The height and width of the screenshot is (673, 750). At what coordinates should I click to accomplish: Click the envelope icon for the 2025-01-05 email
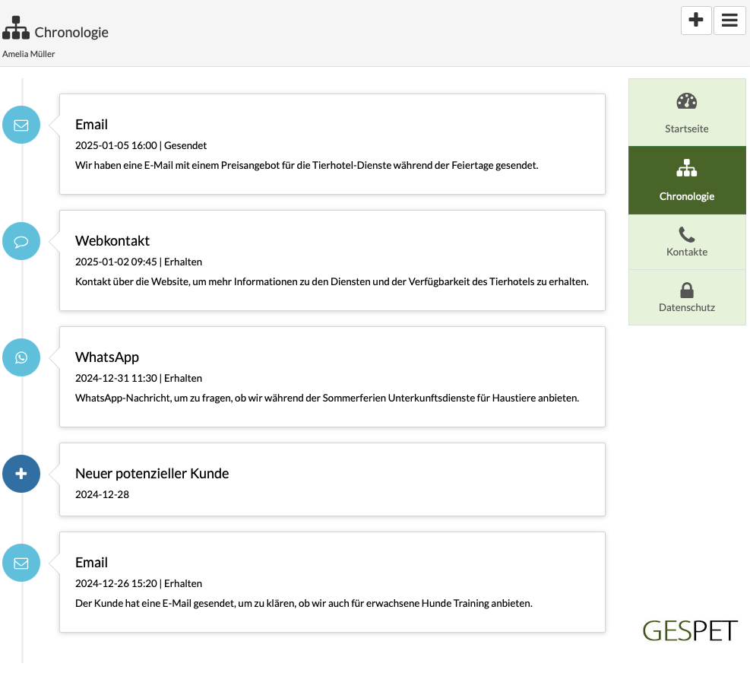point(21,125)
